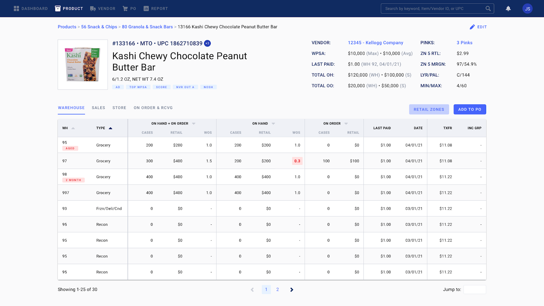
Task: Click the Retail Zones button
Action: (x=429, y=109)
